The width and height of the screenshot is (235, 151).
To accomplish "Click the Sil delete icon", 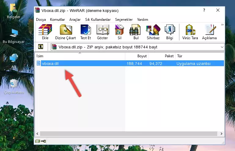I will [119, 32].
